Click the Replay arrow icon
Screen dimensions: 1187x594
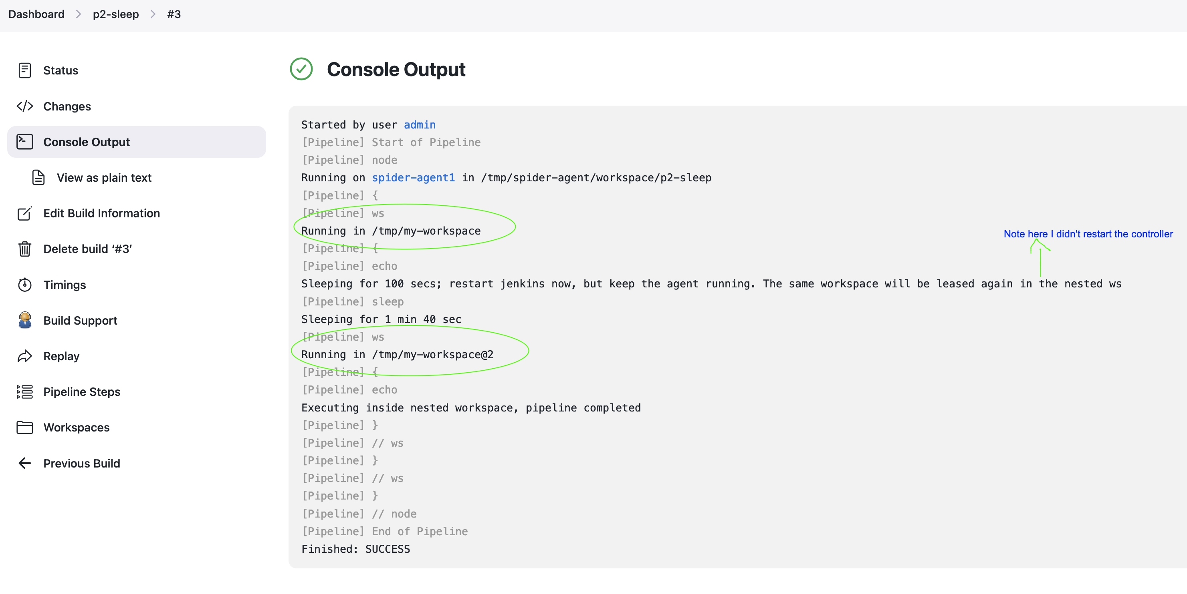point(24,356)
